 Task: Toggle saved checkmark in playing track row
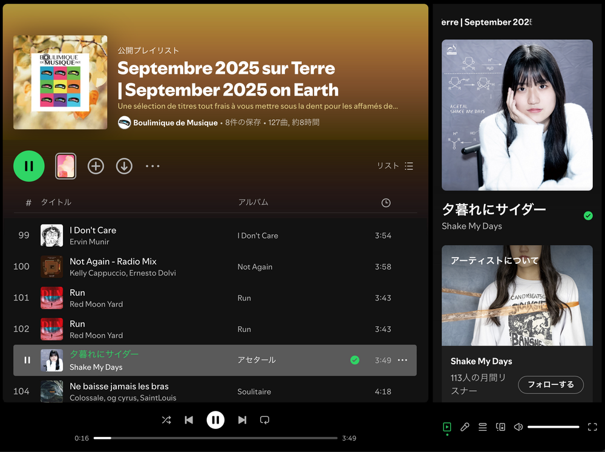click(x=355, y=360)
